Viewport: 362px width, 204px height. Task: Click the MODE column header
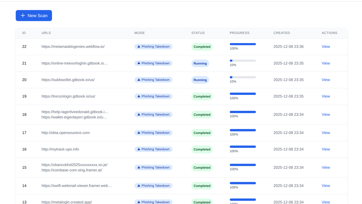139,33
